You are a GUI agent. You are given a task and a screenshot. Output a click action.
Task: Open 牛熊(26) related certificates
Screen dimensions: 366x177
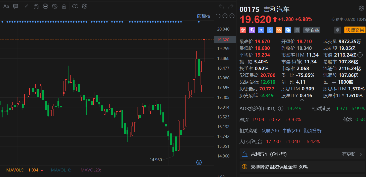[x=291, y=131]
